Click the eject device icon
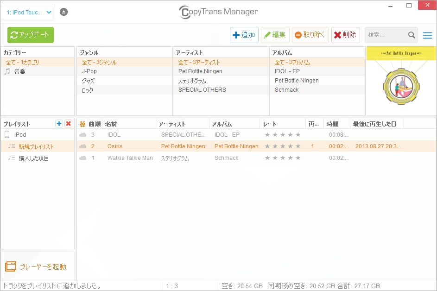Viewport: 437px width, 291px height. [64, 12]
